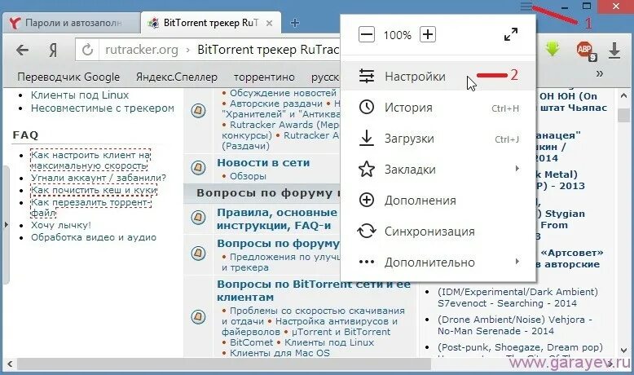
Task: Open Клиенты под Linux sidebar link
Action: point(80,95)
